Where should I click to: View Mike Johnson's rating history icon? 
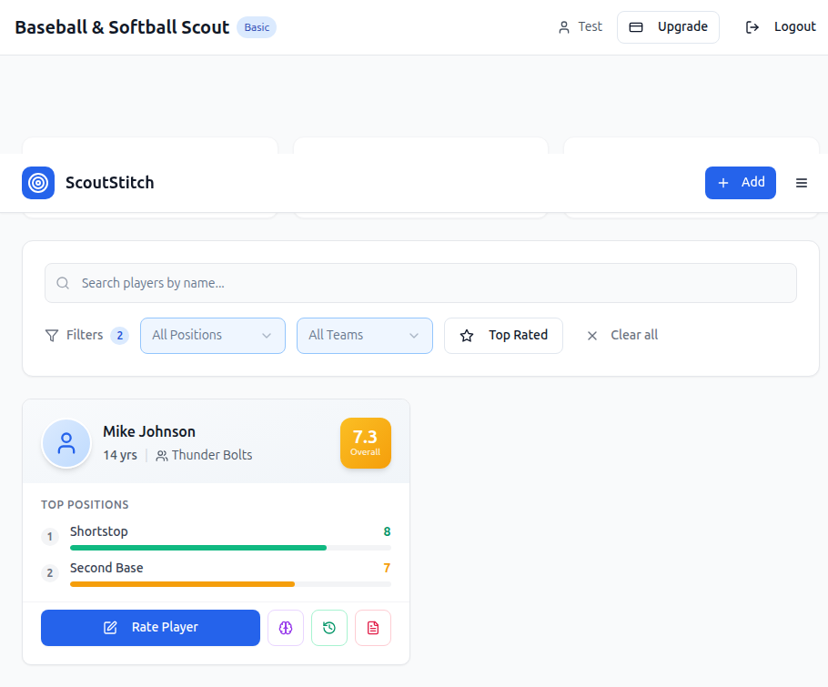click(x=328, y=628)
